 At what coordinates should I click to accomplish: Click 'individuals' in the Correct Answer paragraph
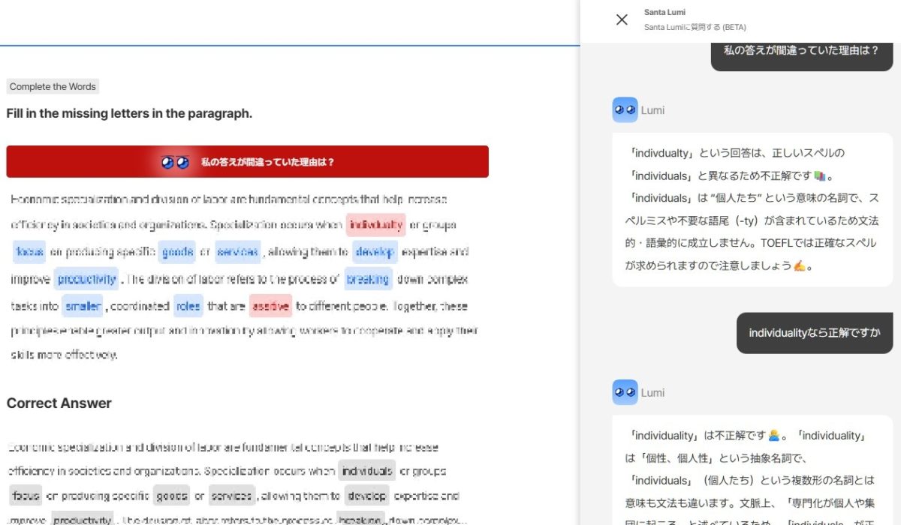(367, 471)
